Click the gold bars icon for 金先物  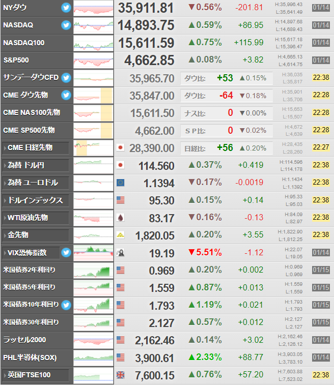pos(121,235)
